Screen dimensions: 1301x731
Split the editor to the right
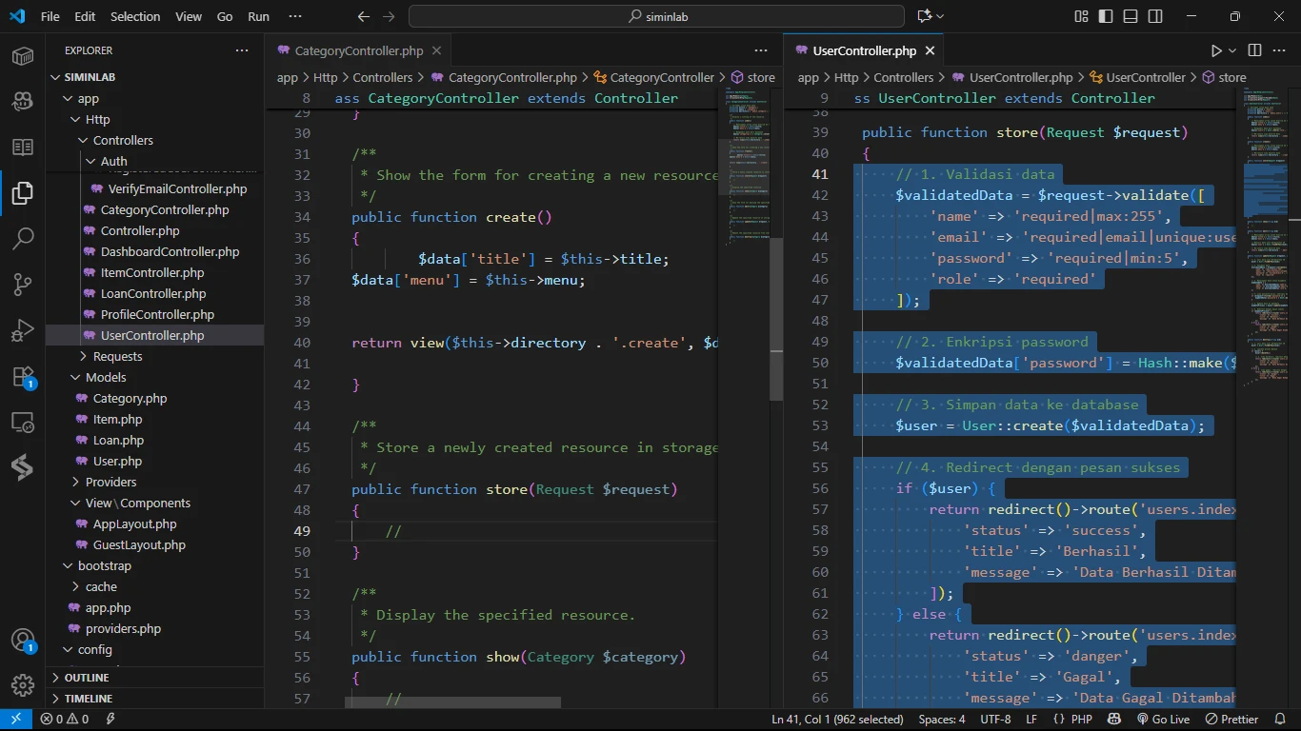pos(1254,50)
